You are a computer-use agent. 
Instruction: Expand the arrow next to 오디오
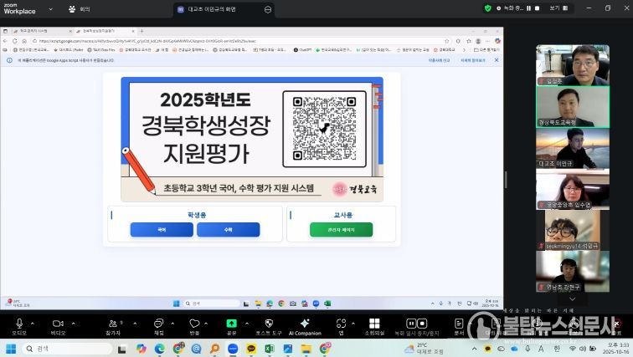coord(33,321)
